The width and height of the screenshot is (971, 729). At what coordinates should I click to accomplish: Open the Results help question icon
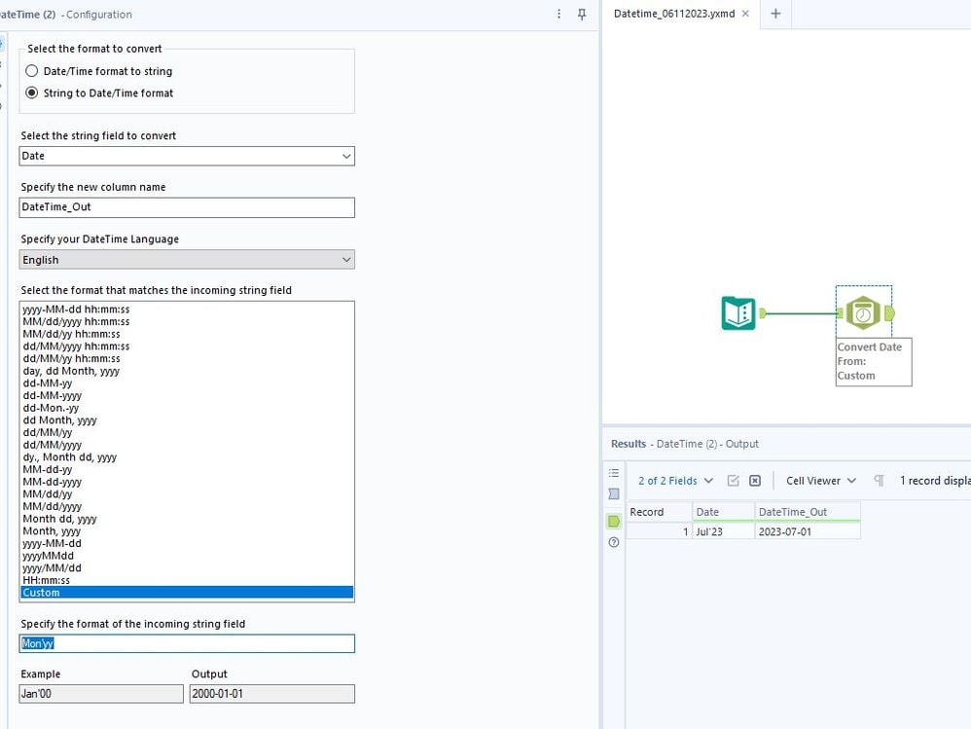[x=614, y=542]
